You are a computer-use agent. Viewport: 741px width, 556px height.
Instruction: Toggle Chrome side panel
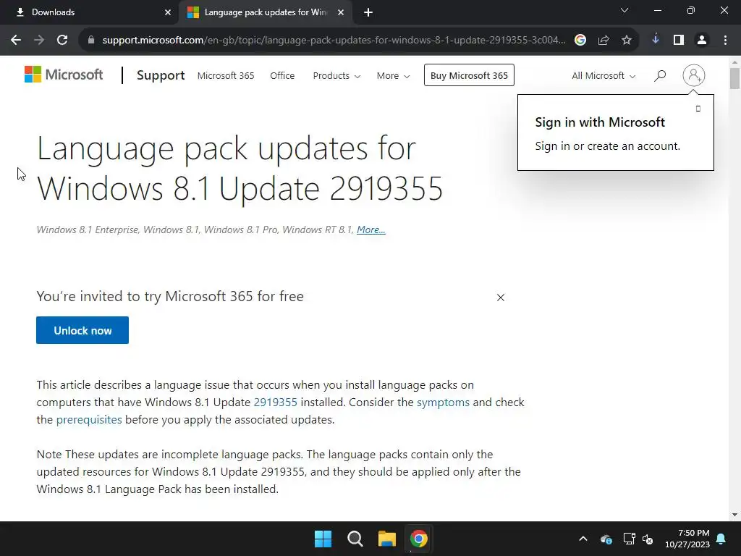679,41
